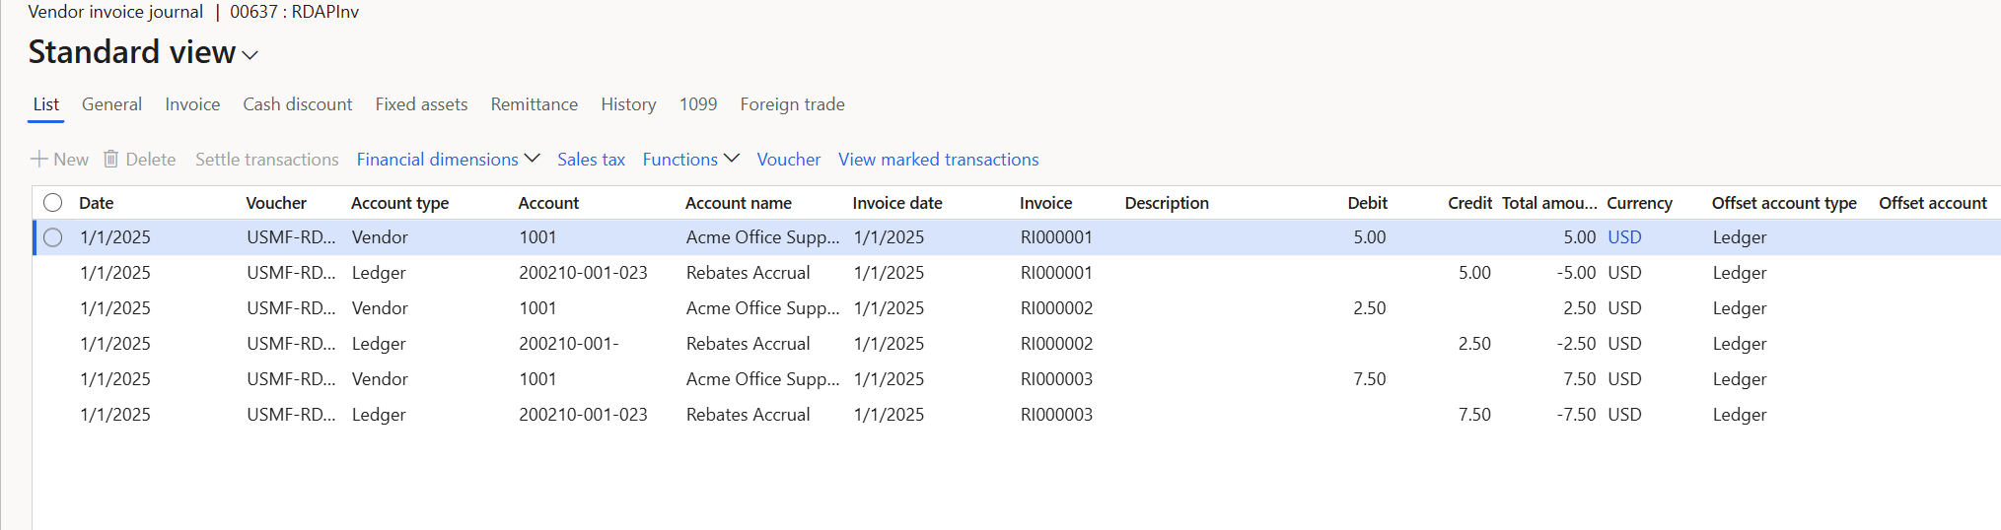Open the Cash discount tab

297,104
